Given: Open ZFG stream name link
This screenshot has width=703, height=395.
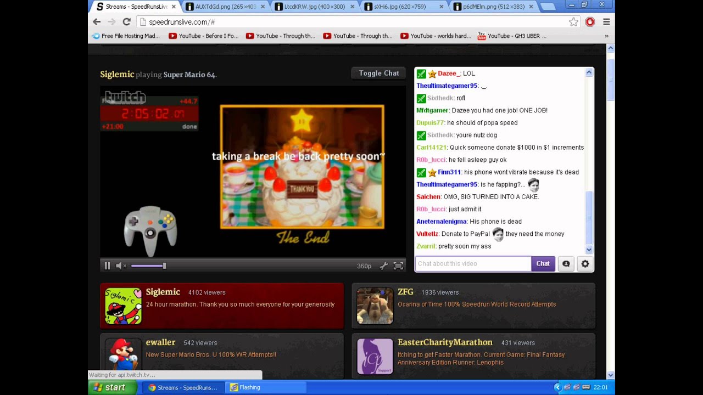Looking at the screenshot, I should pos(405,292).
